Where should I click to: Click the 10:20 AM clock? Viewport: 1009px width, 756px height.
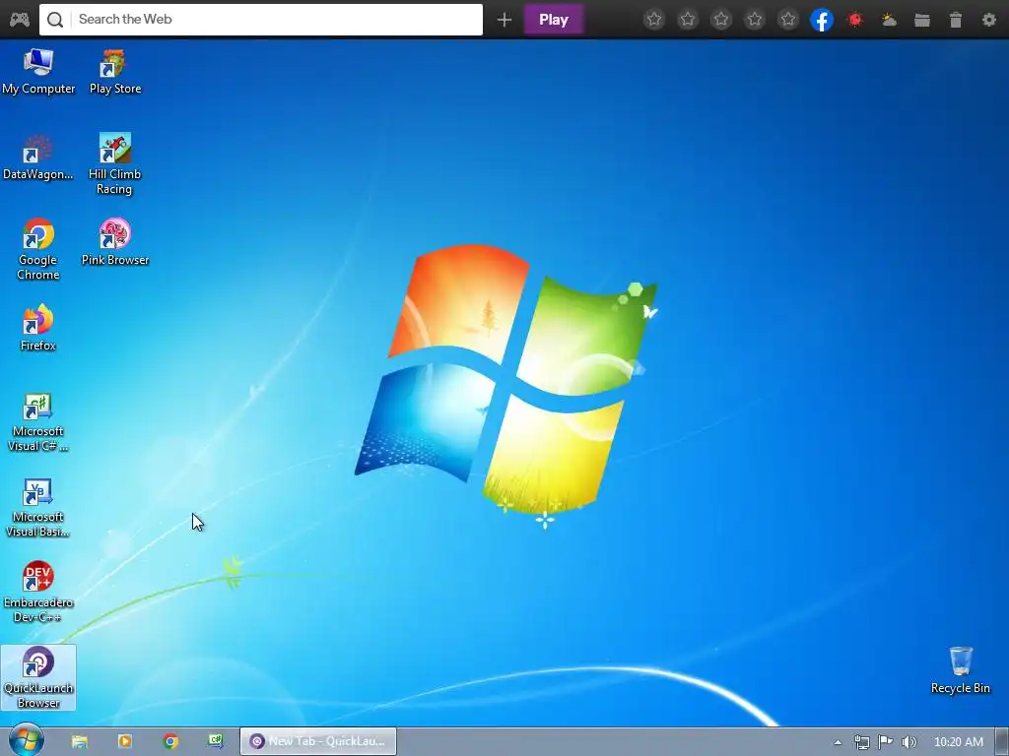click(x=958, y=742)
